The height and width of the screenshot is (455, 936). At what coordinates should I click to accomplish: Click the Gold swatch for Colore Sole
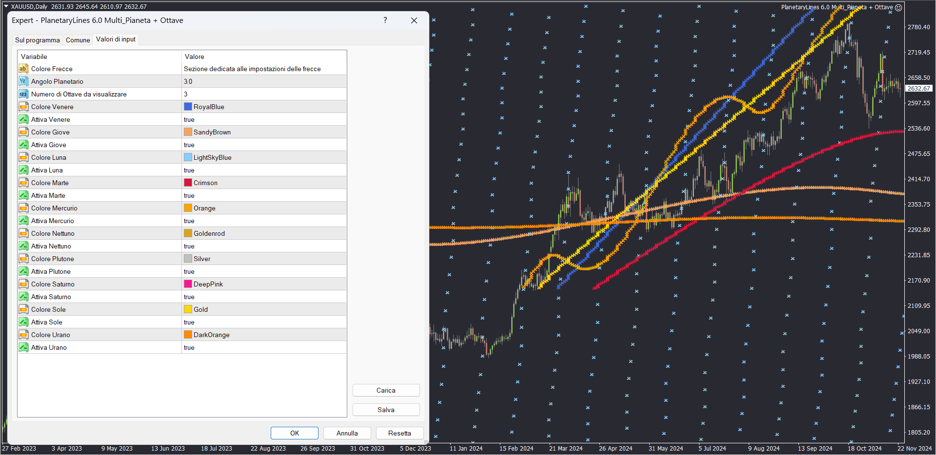click(x=188, y=309)
